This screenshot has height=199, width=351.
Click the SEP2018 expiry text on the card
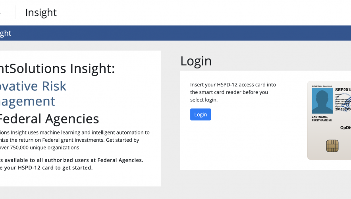tap(343, 90)
